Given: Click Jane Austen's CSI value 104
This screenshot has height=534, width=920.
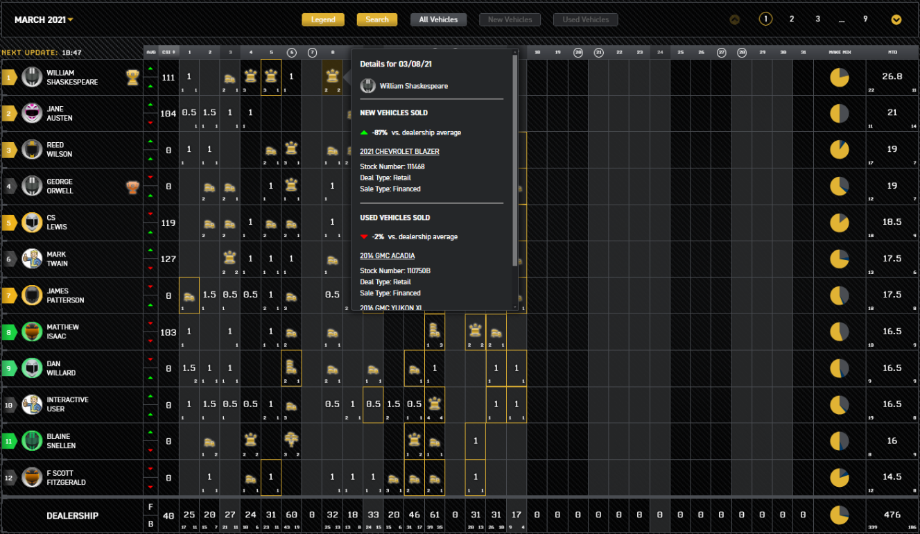Looking at the screenshot, I should click(x=168, y=113).
